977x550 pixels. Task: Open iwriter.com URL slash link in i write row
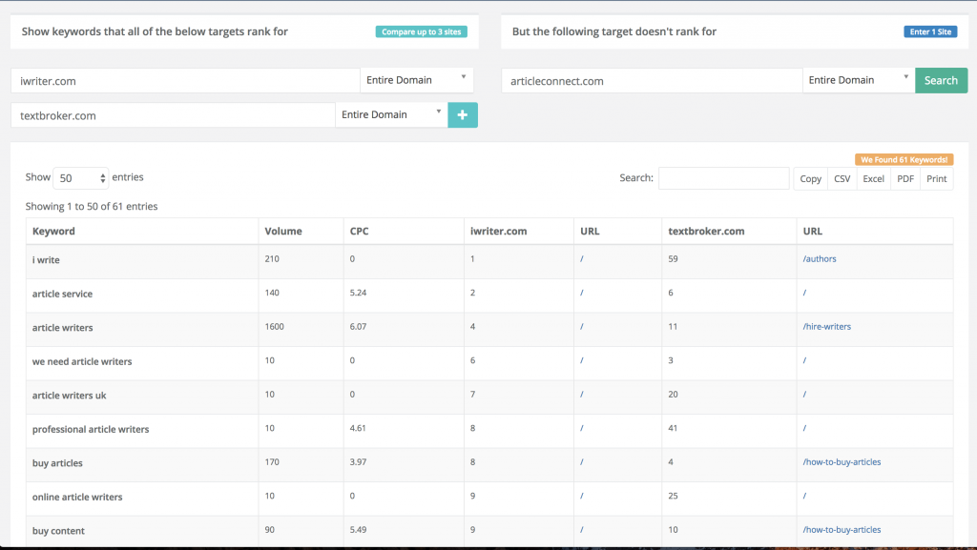[582, 259]
